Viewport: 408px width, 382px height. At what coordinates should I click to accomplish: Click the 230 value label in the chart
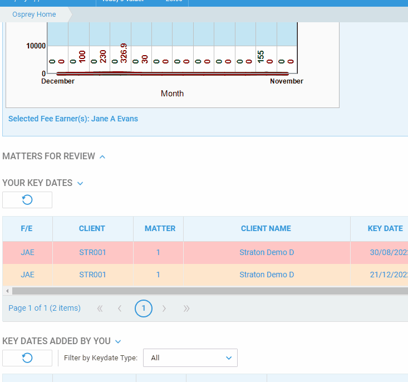103,56
